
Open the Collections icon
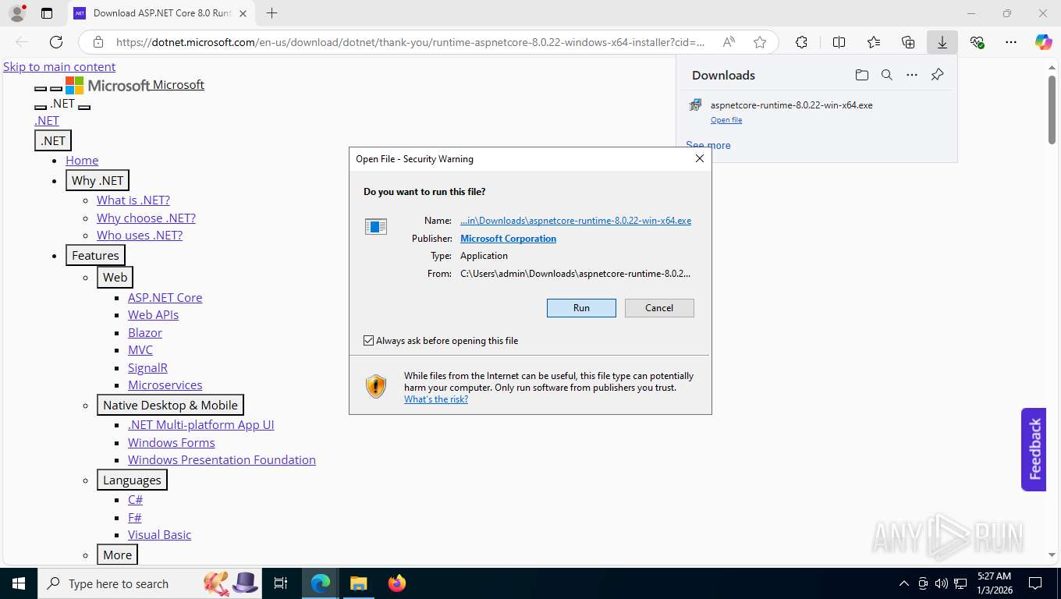pos(908,42)
